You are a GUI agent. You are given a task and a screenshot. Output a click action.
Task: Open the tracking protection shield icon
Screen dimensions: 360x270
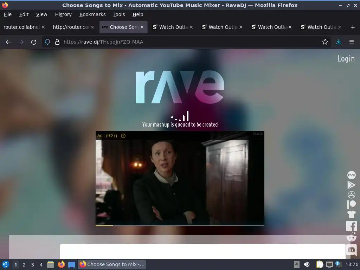(x=47, y=42)
